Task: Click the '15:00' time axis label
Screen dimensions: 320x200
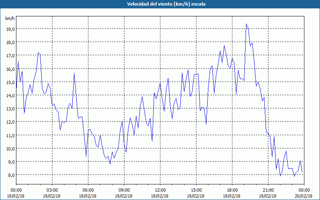Action: pos(196,190)
